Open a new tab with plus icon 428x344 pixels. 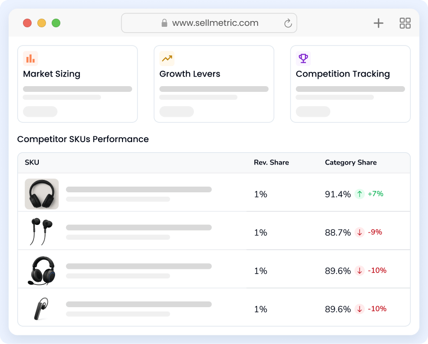click(378, 23)
